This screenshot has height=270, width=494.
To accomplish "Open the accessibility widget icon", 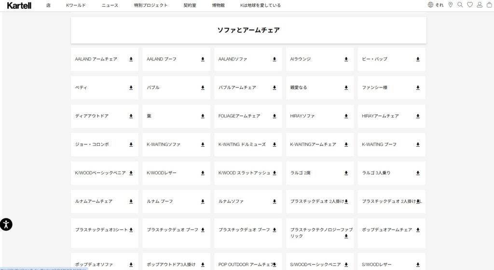I will click(6, 224).
